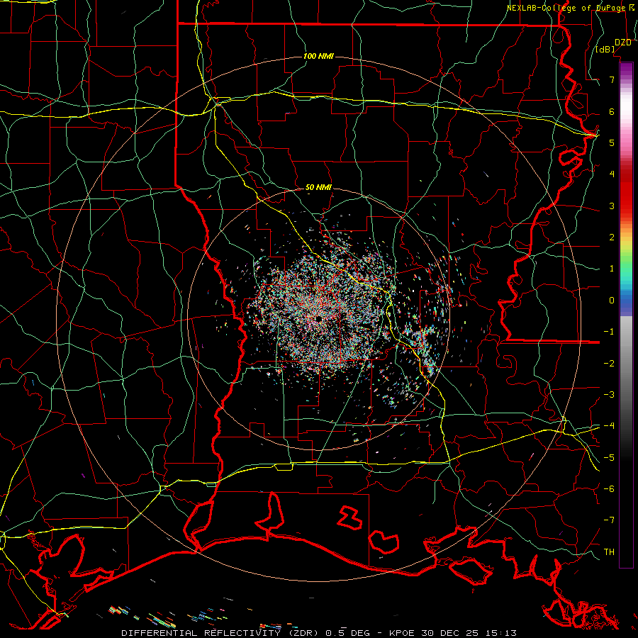Click the 4 dB tick on color scale
Viewport: 638px width, 638px height.
612,174
